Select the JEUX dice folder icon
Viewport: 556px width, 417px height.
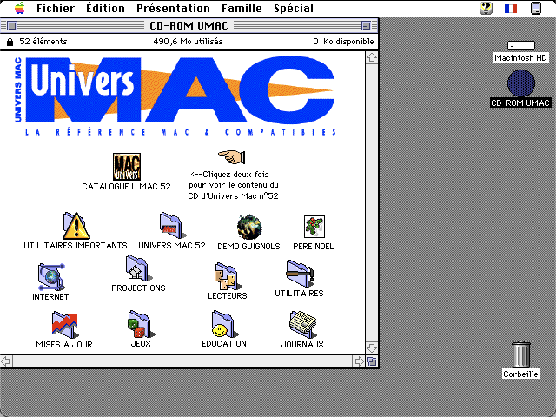click(x=141, y=324)
